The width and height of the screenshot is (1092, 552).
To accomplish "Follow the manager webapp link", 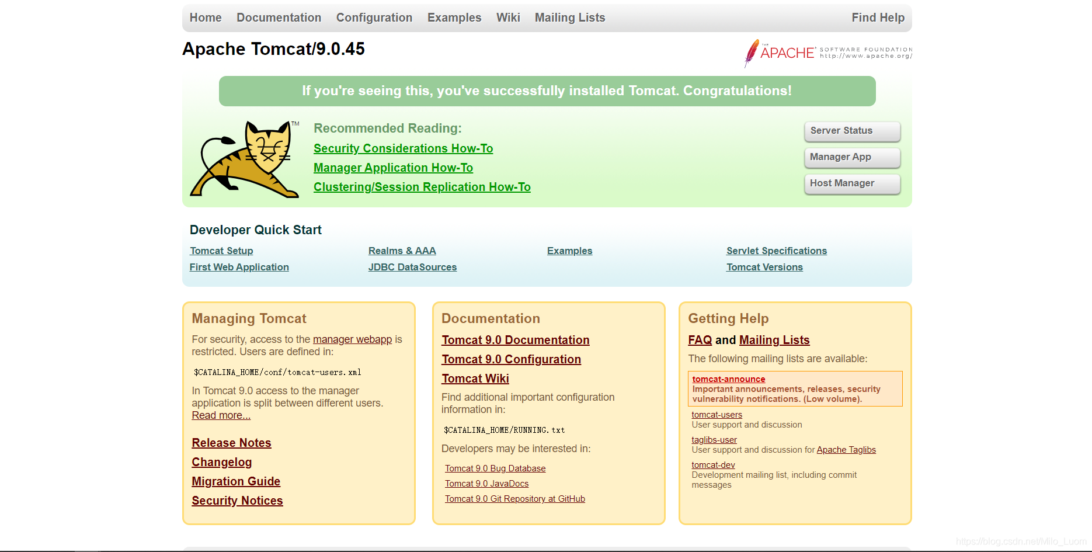I will tap(352, 339).
